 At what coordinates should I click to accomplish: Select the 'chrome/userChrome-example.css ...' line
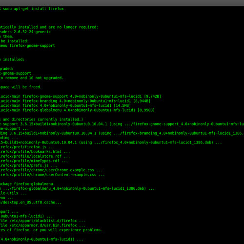(51, 170)
